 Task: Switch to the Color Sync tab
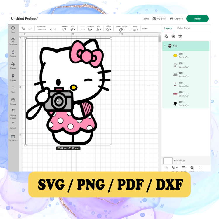(183, 28)
